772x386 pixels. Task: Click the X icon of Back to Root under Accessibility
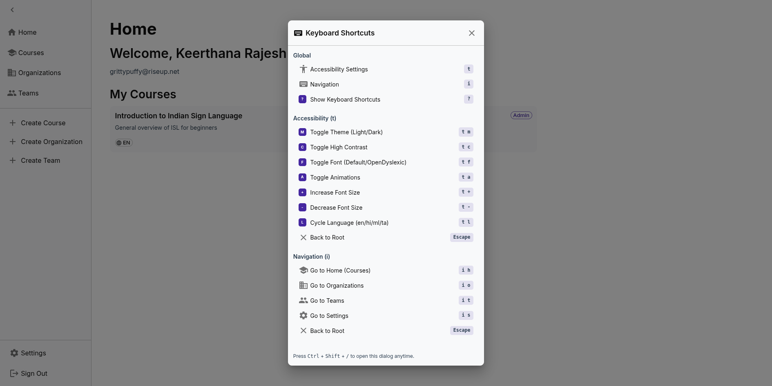[303, 237]
